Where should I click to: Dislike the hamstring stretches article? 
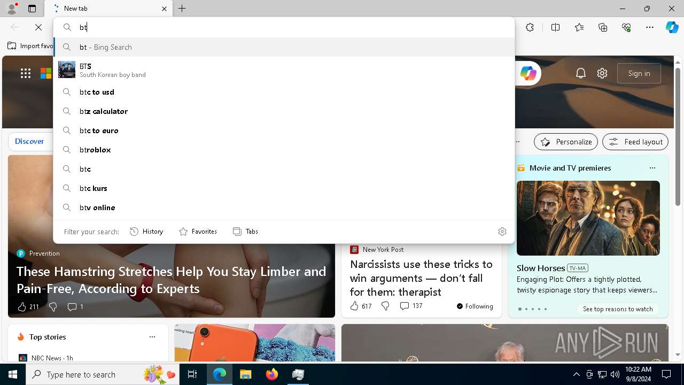(x=53, y=306)
